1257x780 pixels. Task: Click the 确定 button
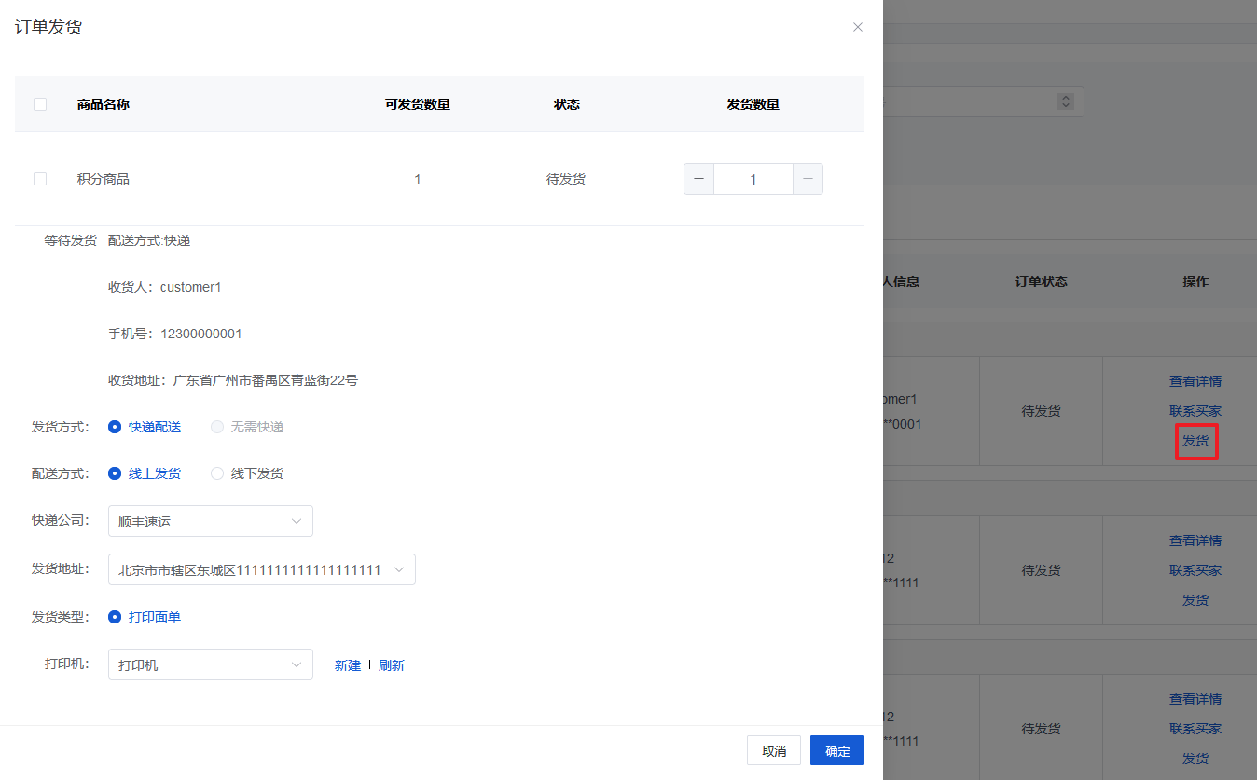pos(837,750)
